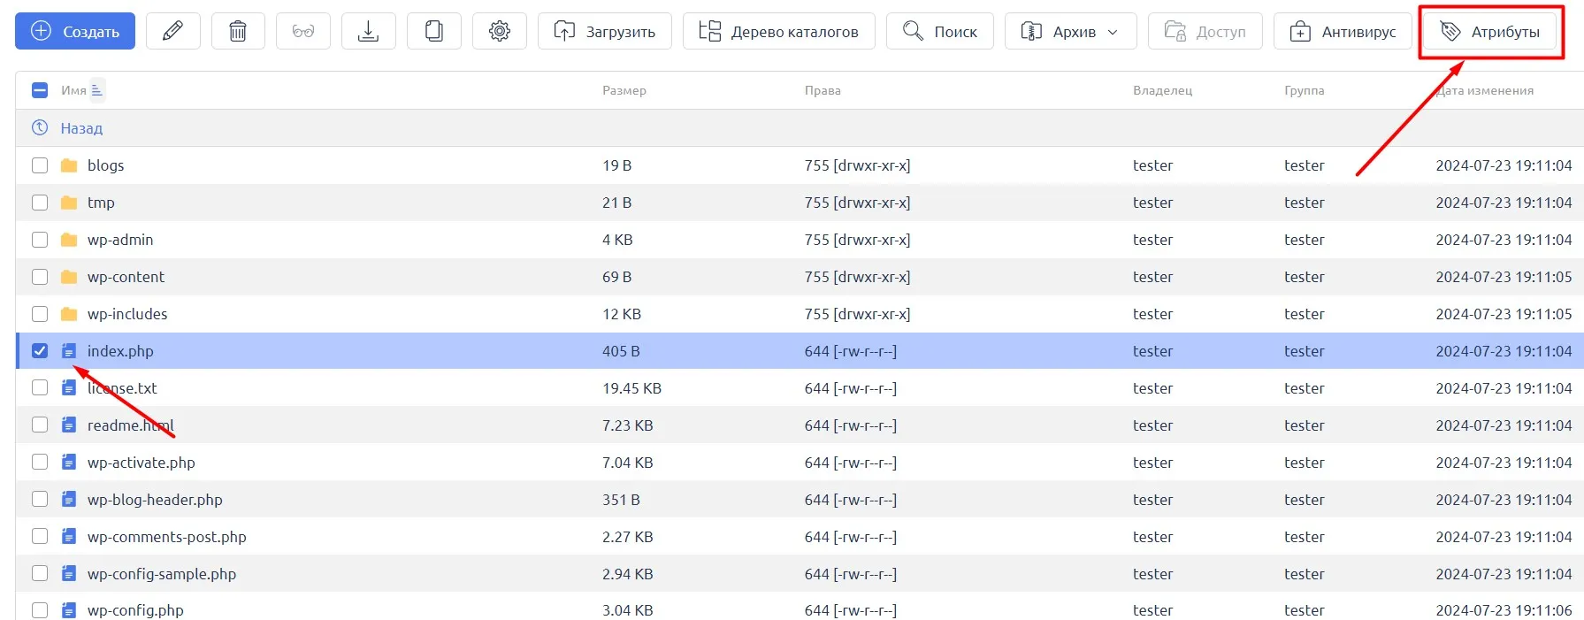
Task: Sort by the Владелец column header
Action: click(x=1162, y=90)
